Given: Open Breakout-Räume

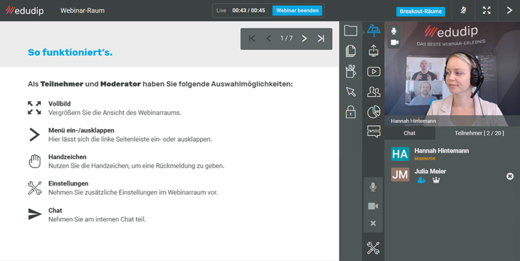Looking at the screenshot, I should click(420, 11).
